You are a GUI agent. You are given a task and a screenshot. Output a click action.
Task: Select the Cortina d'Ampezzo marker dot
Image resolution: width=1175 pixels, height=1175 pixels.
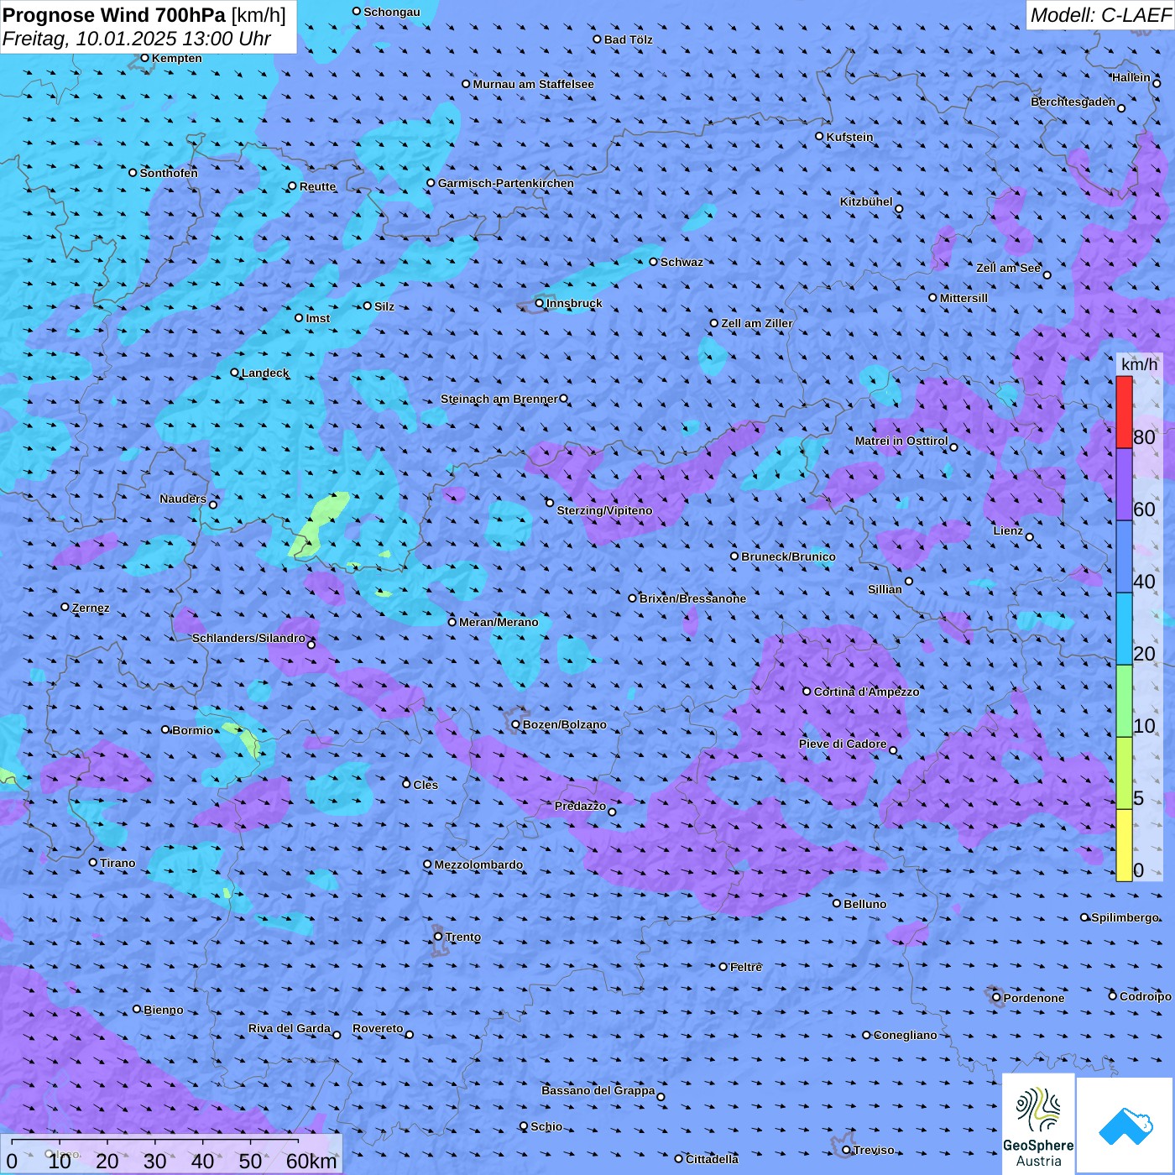(x=807, y=692)
